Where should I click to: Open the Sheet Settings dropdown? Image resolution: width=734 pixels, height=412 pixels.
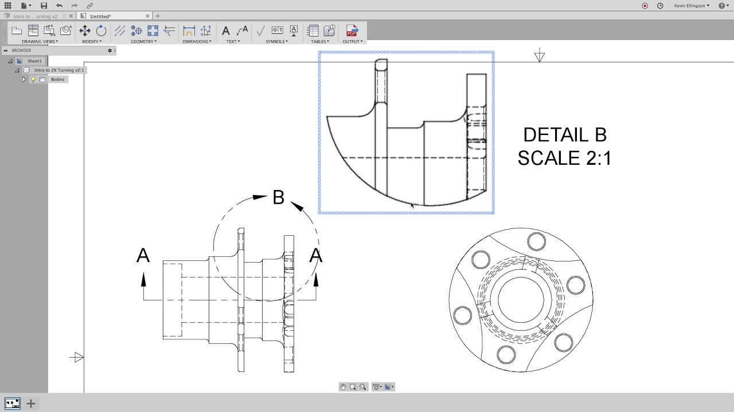click(x=377, y=387)
